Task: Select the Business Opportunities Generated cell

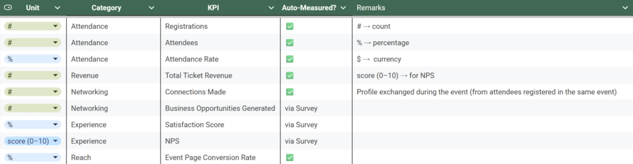Action: [220, 109]
